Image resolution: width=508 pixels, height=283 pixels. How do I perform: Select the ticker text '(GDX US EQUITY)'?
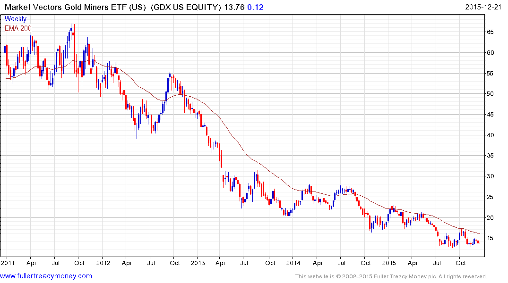pyautogui.click(x=186, y=7)
